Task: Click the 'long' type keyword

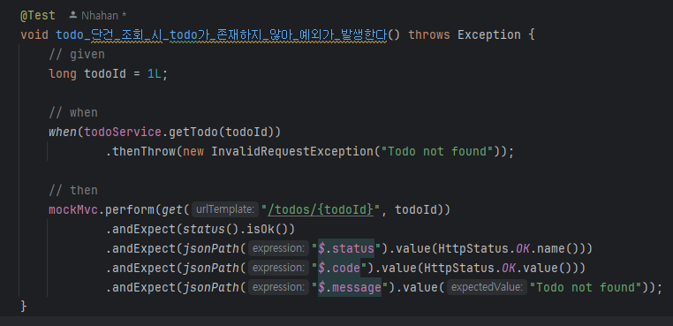Action: (63, 74)
